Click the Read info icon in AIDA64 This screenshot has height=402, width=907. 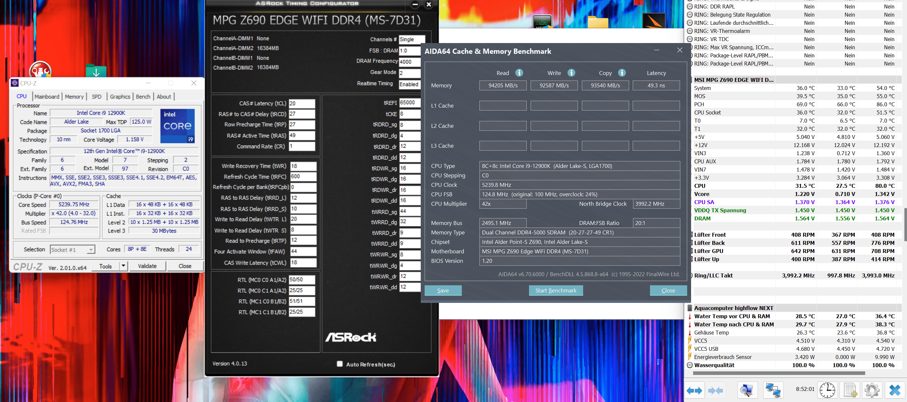519,73
